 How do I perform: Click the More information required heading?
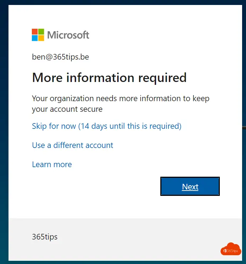click(109, 78)
